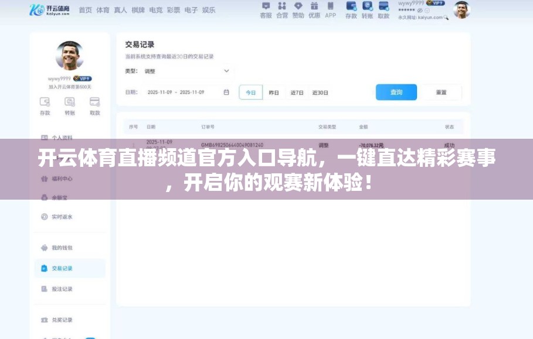The image size is (533, 339).
Task: Toggle balance visibility with the eye icon
Action: 419,10
